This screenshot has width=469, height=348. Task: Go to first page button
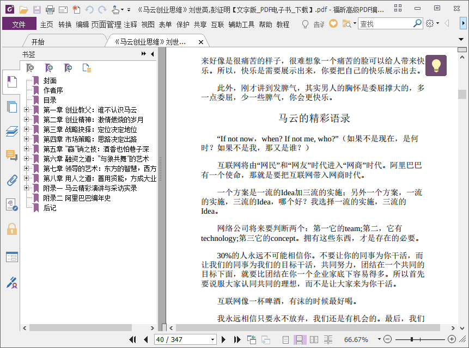(x=132, y=339)
